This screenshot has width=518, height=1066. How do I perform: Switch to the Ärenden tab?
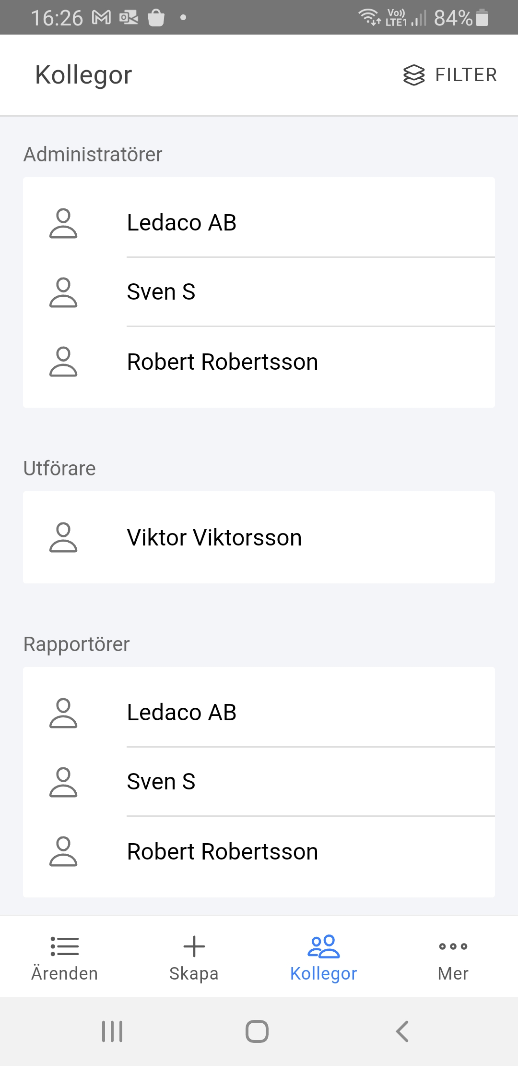[65, 957]
